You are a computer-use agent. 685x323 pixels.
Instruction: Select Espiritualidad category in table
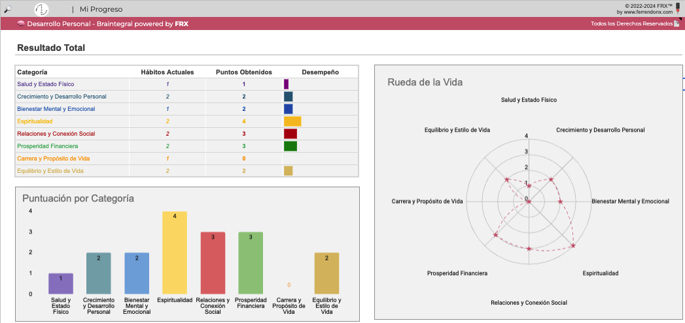(35, 121)
